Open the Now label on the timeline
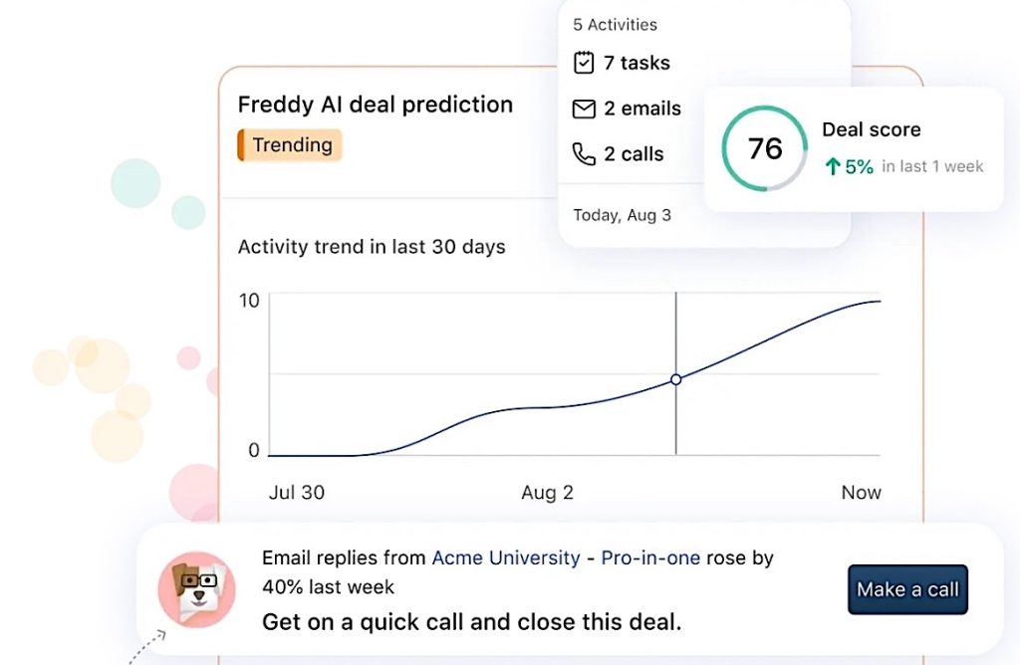 861,492
